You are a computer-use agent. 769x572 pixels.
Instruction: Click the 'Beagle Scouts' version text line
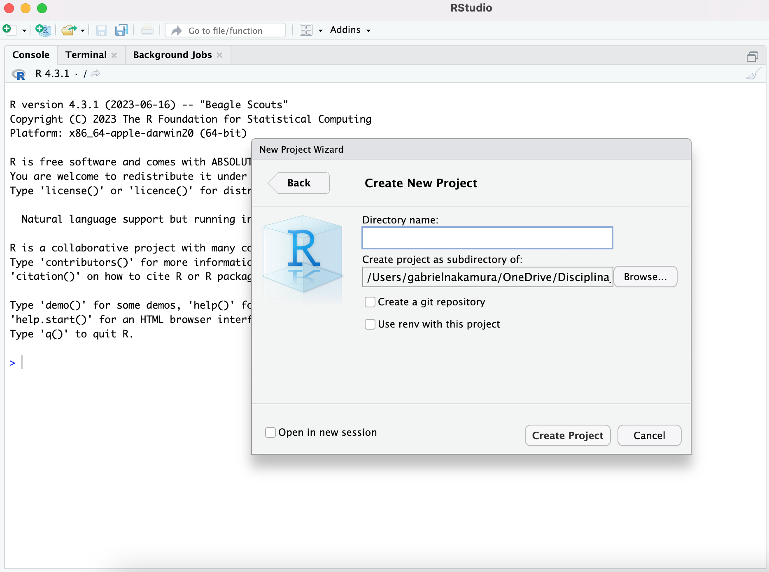point(149,105)
